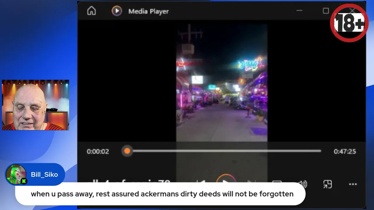Click the orange-ringed play button

[x=226, y=180]
